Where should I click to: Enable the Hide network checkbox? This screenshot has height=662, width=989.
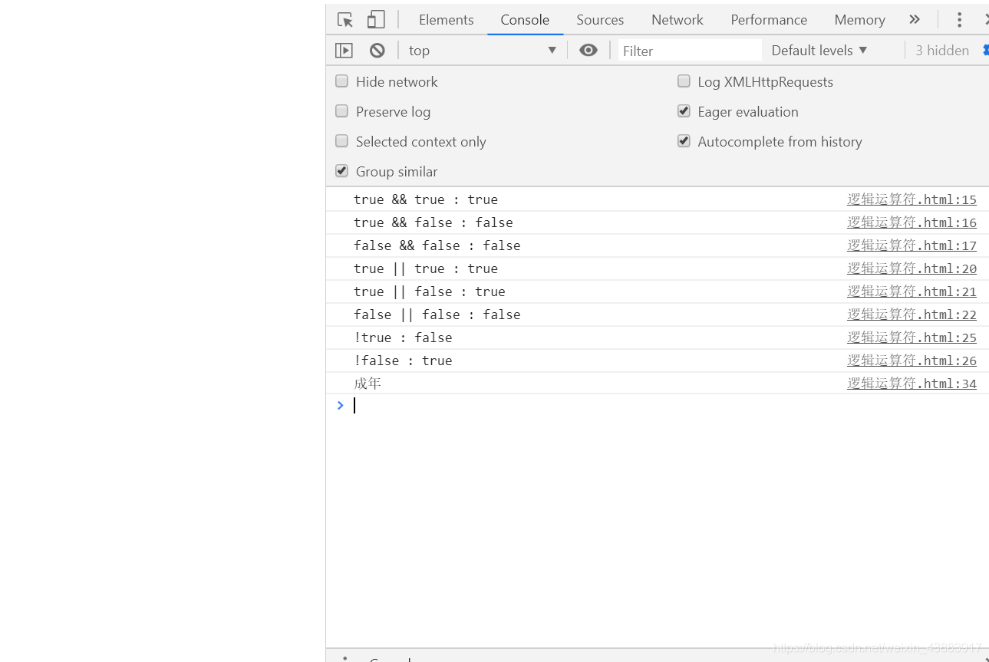tap(342, 81)
